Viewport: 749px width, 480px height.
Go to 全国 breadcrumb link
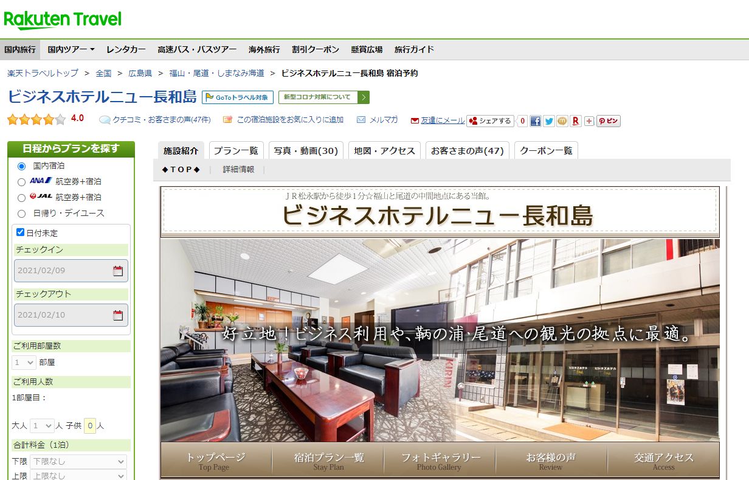tap(103, 73)
